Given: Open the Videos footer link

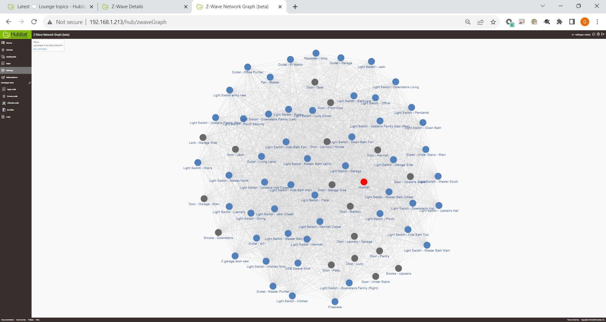Looking at the screenshot, I should point(31,320).
